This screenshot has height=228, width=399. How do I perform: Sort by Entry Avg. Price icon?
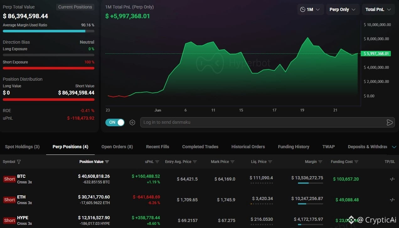tap(195, 162)
